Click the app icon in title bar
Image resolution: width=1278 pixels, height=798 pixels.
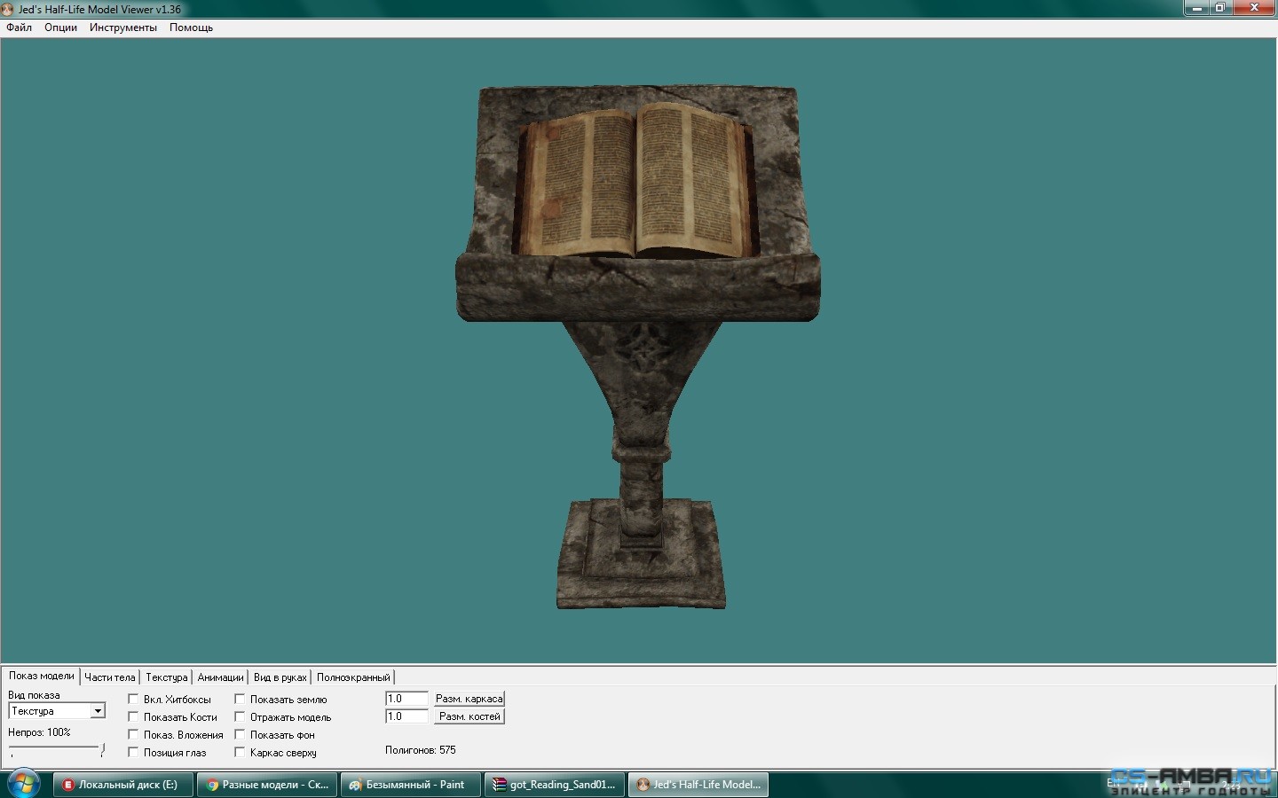[8, 9]
